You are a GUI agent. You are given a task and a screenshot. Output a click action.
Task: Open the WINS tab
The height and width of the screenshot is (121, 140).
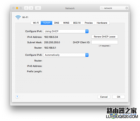tap(66, 23)
